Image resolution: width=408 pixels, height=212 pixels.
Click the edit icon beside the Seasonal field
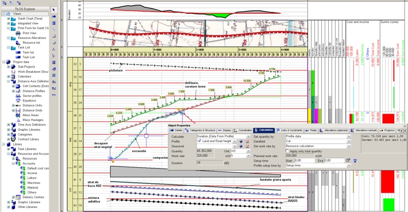tap(247, 146)
